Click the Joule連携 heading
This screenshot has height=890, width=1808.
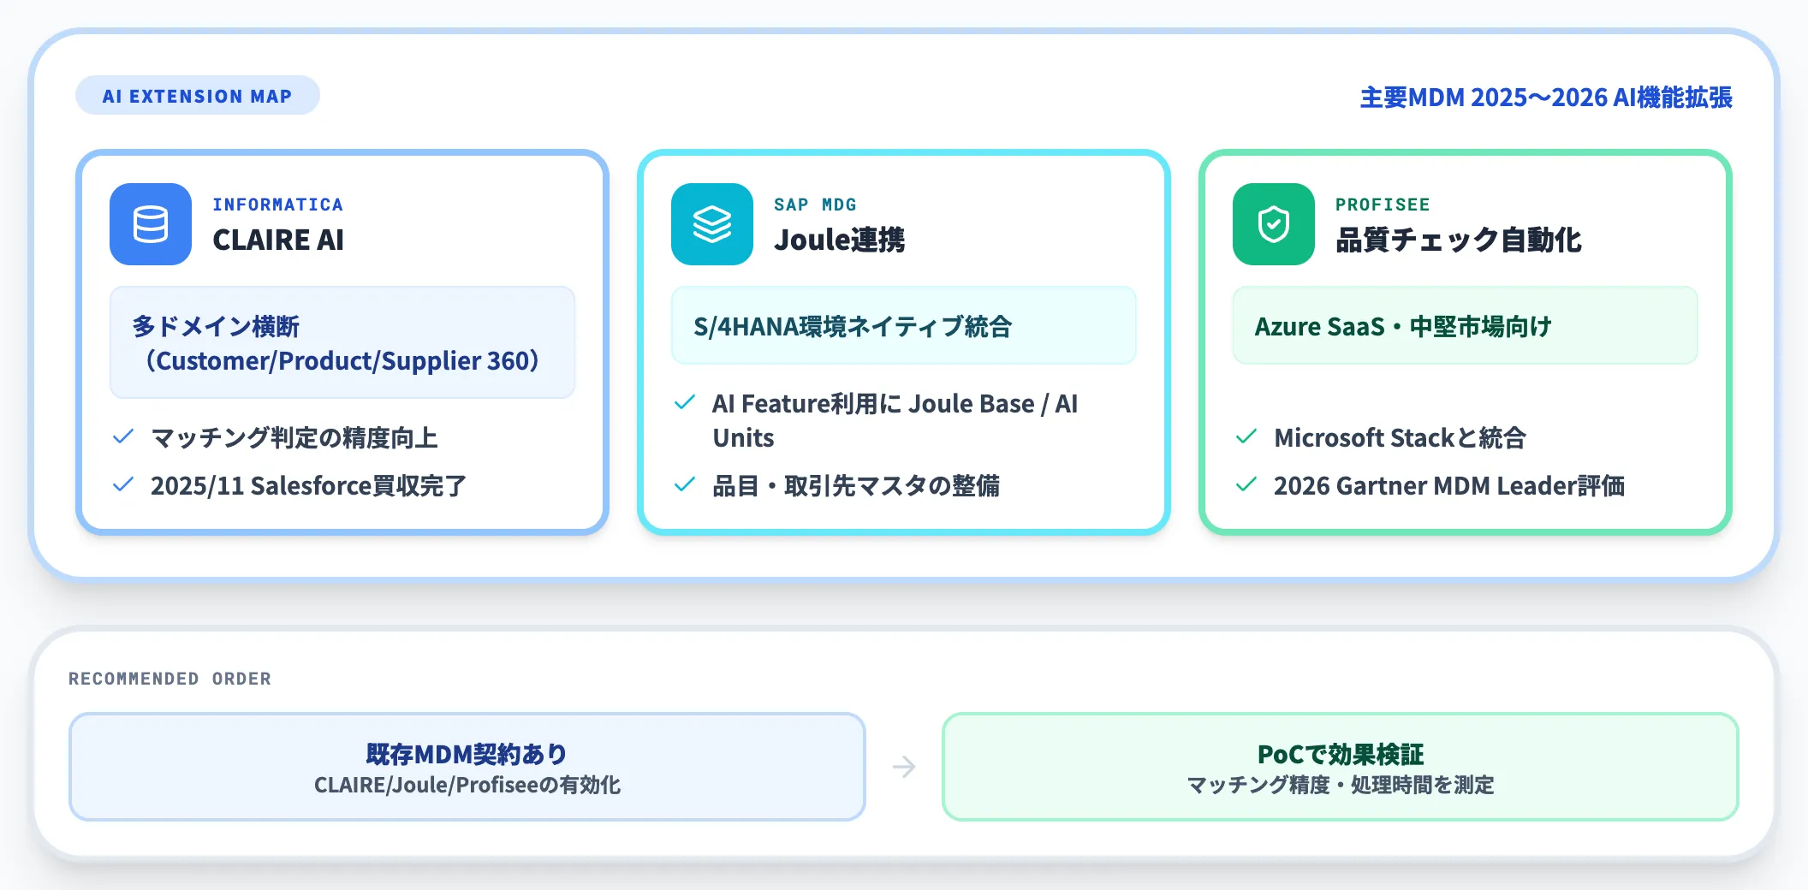(x=840, y=240)
